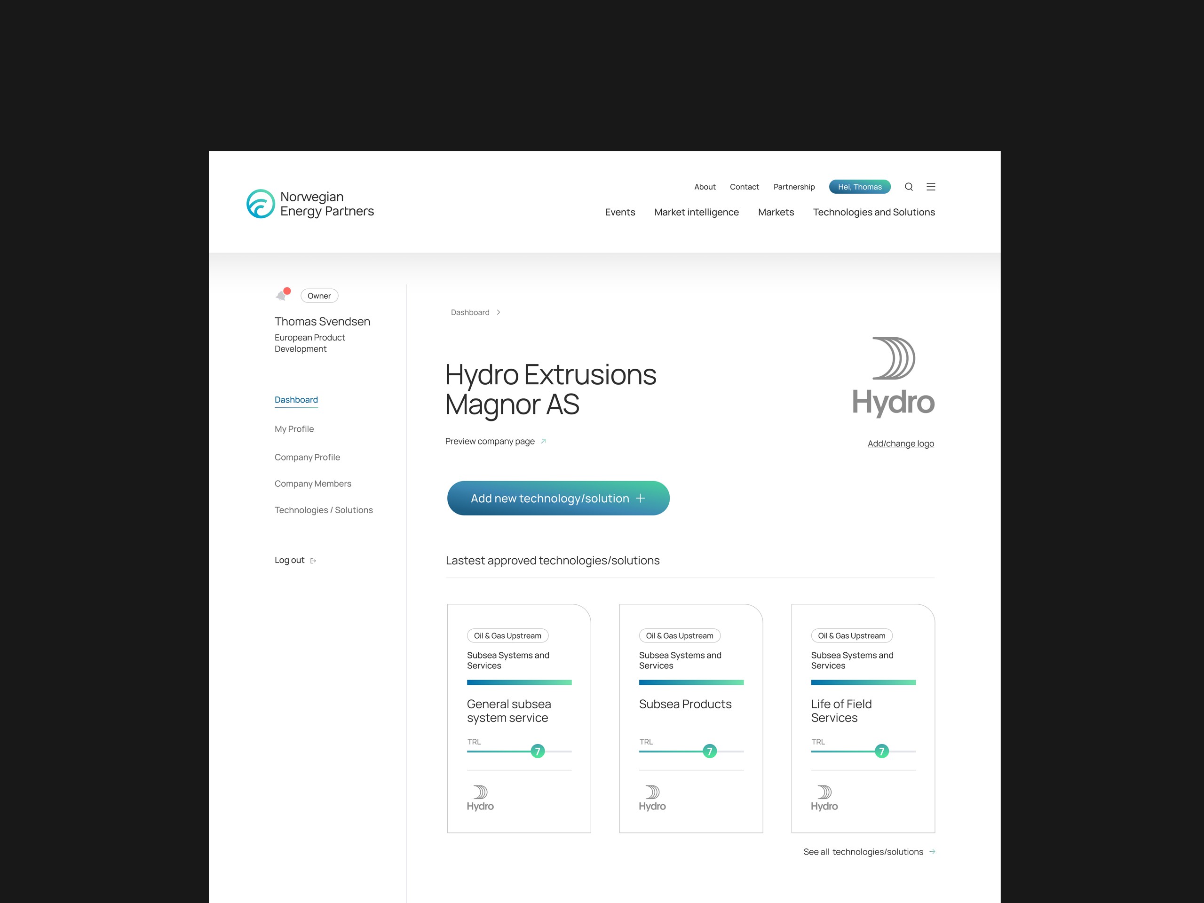This screenshot has height=903, width=1204.
Task: Open the Market intelligence menu
Action: point(697,212)
